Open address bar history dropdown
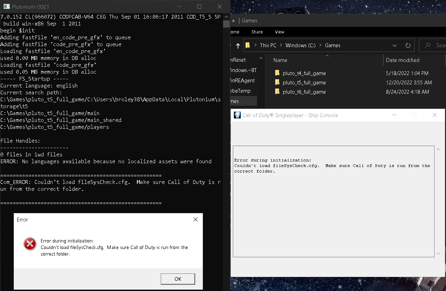The image size is (446, 291). [x=395, y=45]
